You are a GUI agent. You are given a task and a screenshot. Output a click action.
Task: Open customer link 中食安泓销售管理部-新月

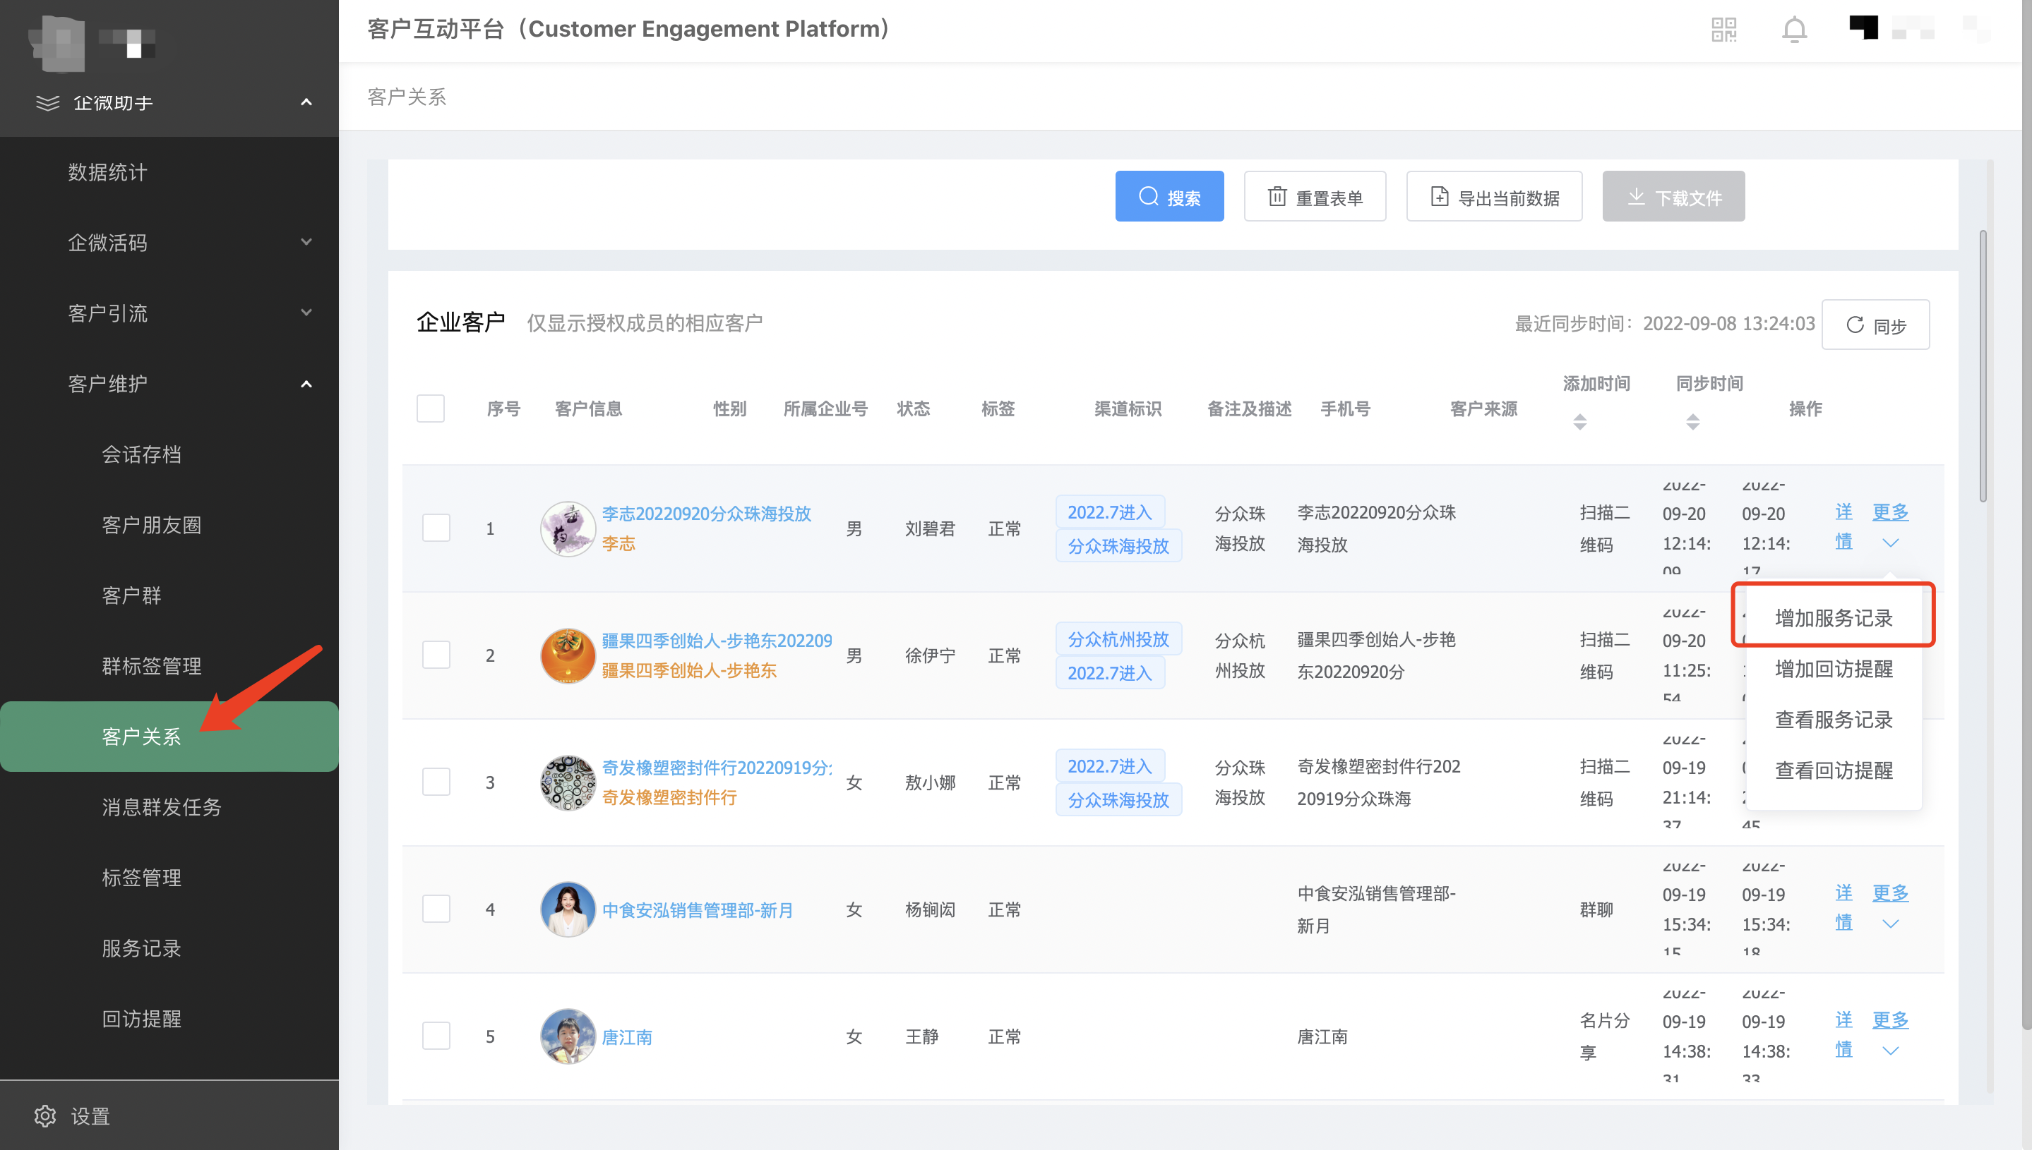(697, 910)
